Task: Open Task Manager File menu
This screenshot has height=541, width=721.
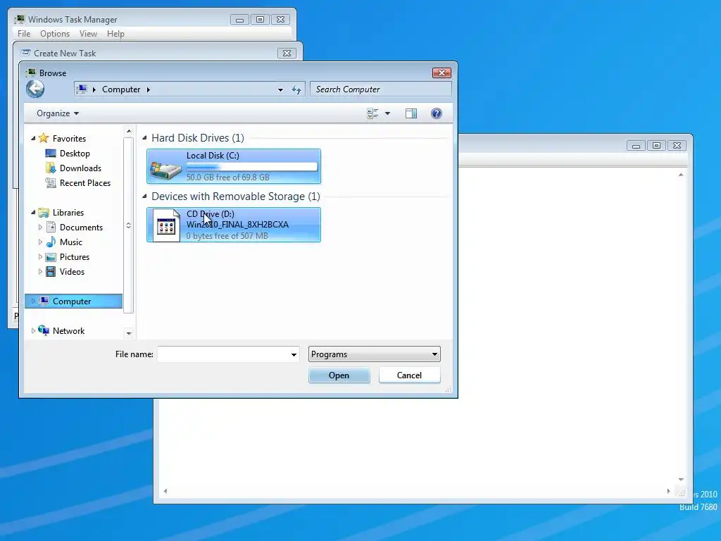Action: point(24,34)
